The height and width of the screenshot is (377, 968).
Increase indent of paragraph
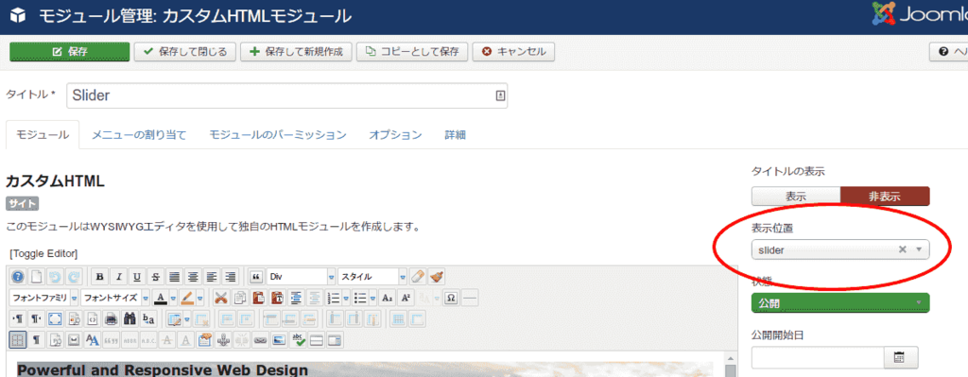click(x=296, y=298)
